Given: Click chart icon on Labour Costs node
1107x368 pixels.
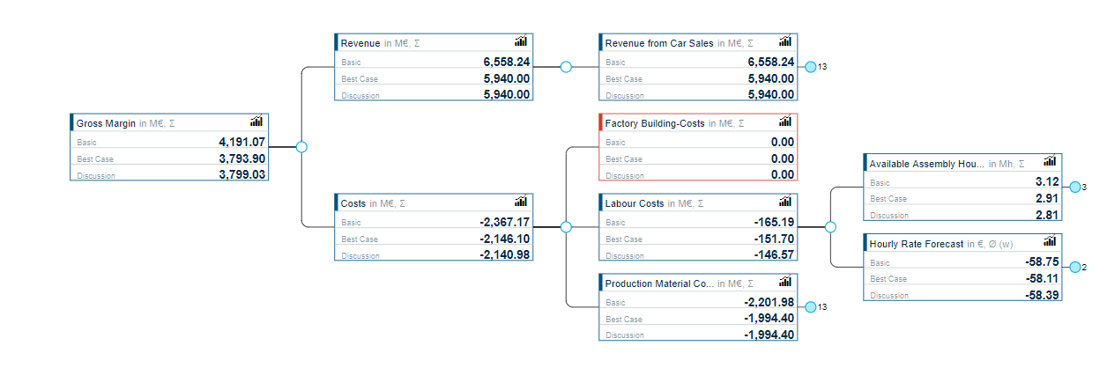Looking at the screenshot, I should click(x=785, y=202).
